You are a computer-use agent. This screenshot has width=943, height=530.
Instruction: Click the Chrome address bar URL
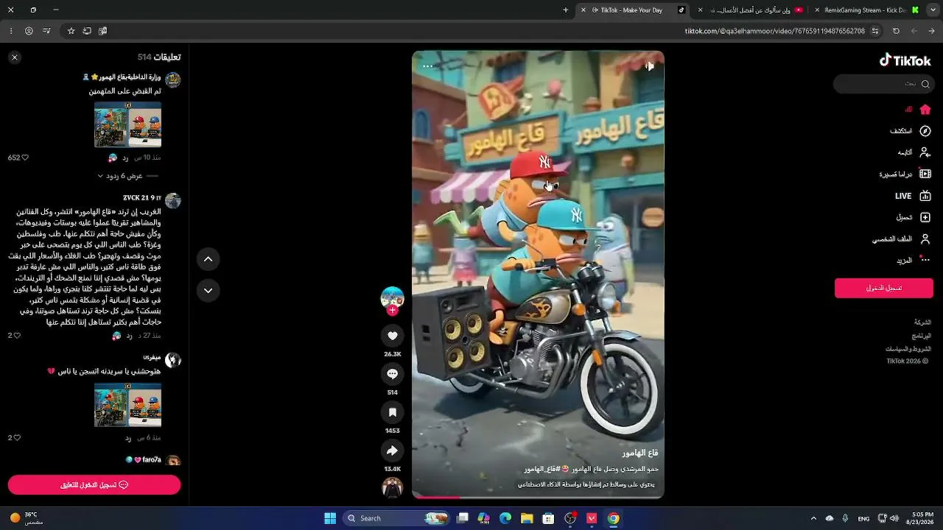(775, 31)
